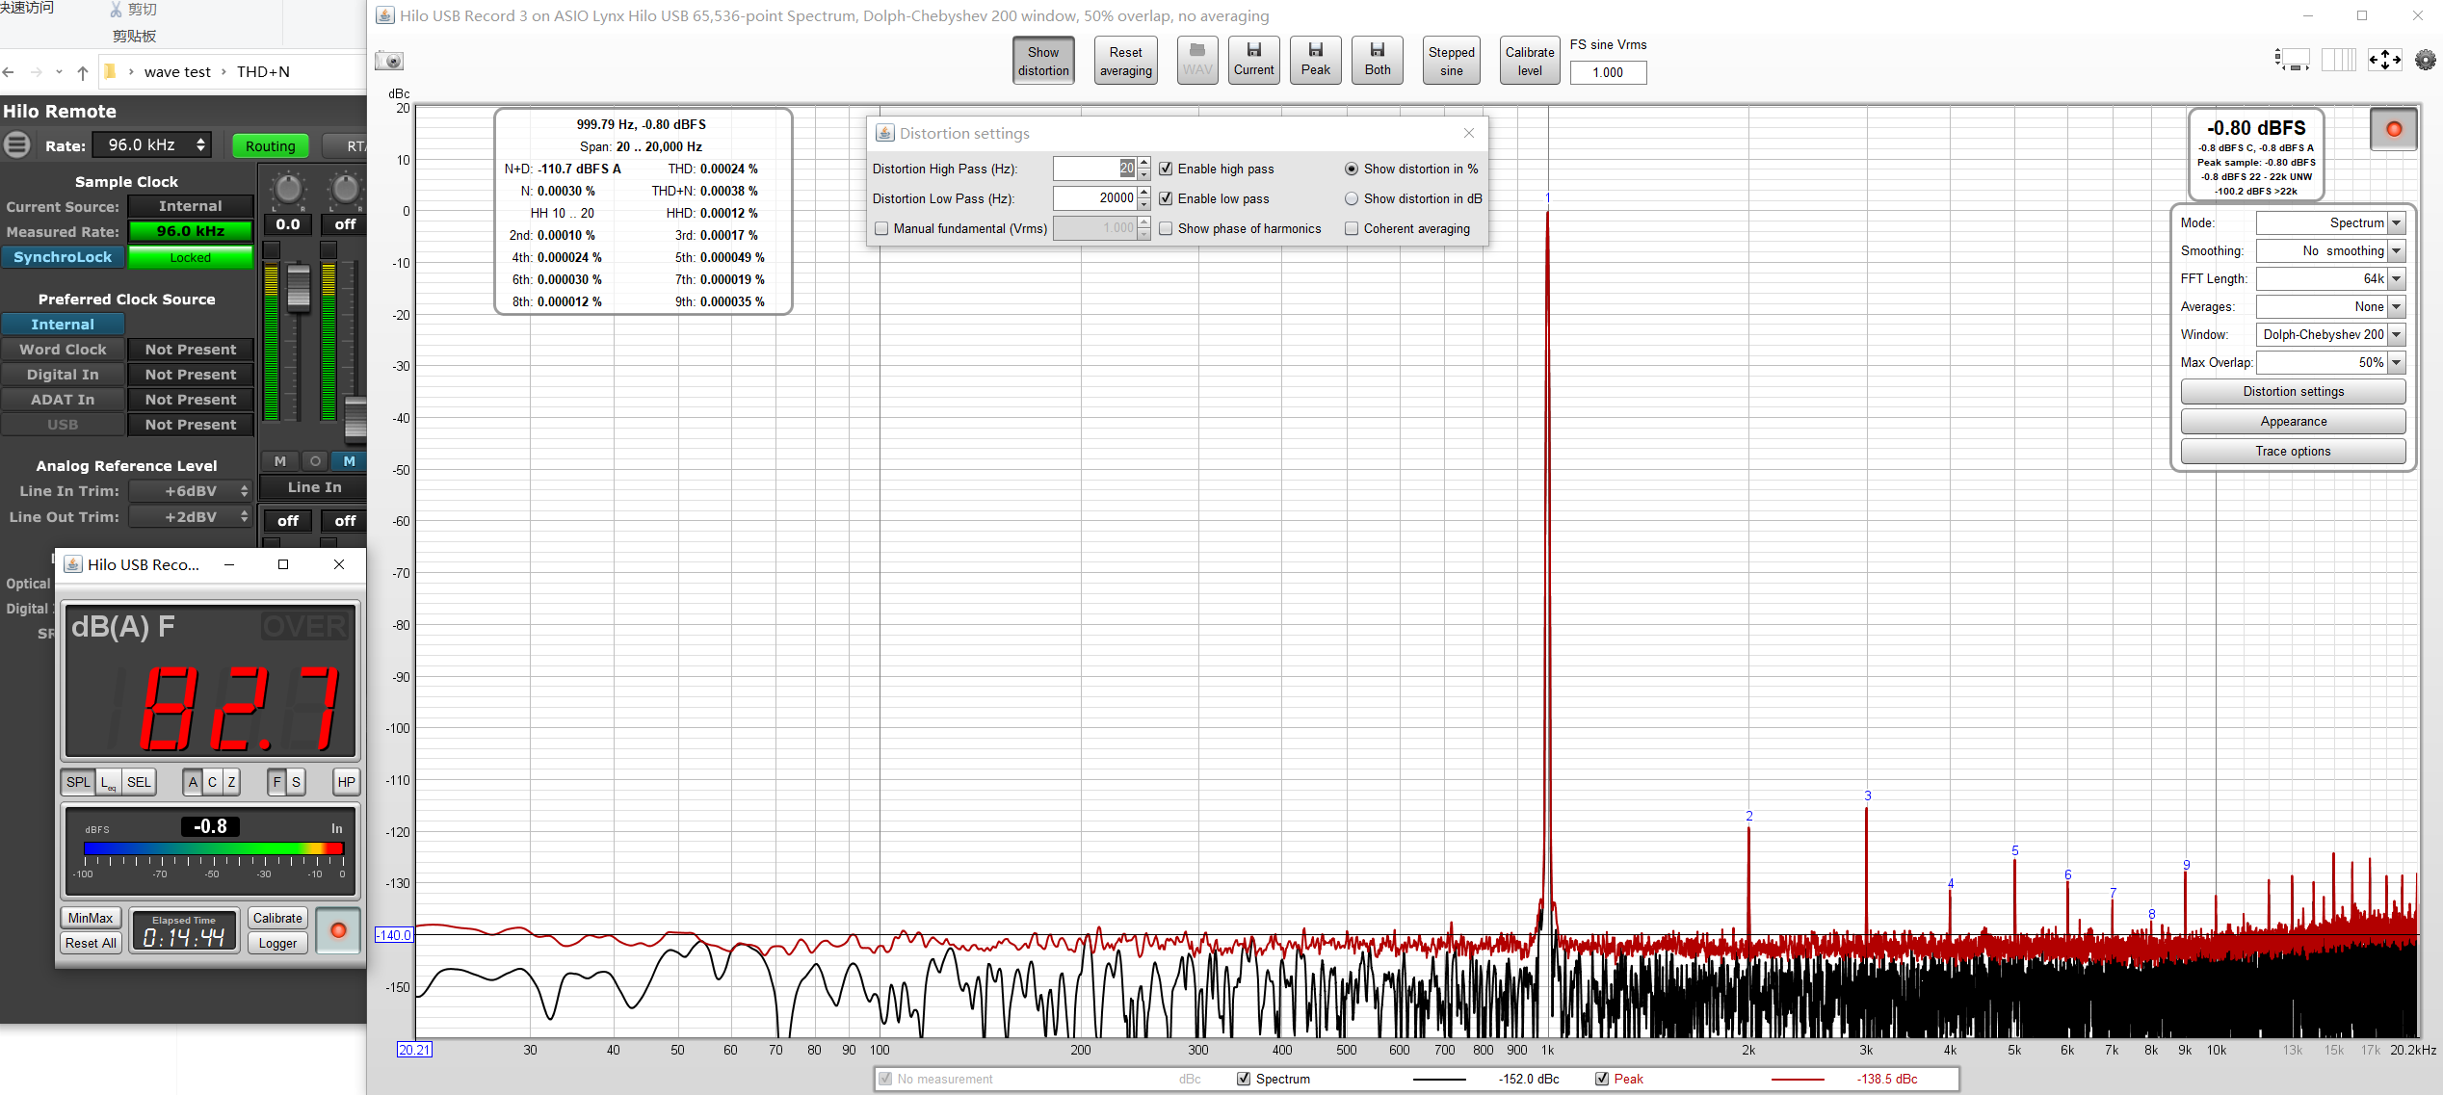Select A weighting in SPL meter
Viewport: 2443px width, 1095px height.
pyautogui.click(x=193, y=782)
